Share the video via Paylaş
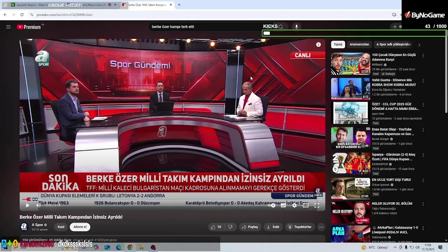 pyautogui.click(x=250, y=227)
